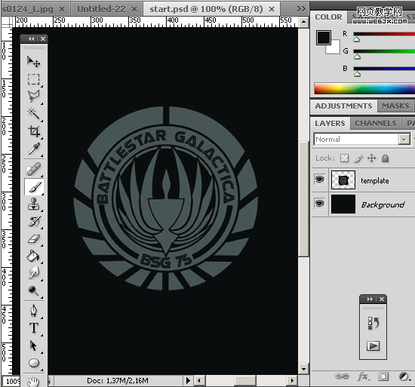Pick a color from the spectrum ramp
This screenshot has width=415, height=387.
coord(364,88)
